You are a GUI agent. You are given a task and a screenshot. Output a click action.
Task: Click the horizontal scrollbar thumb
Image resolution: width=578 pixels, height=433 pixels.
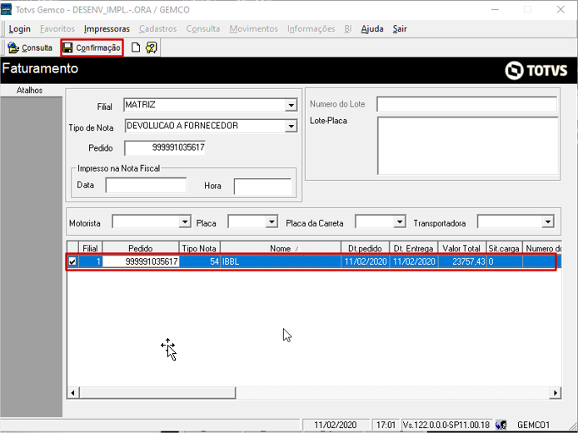157,393
